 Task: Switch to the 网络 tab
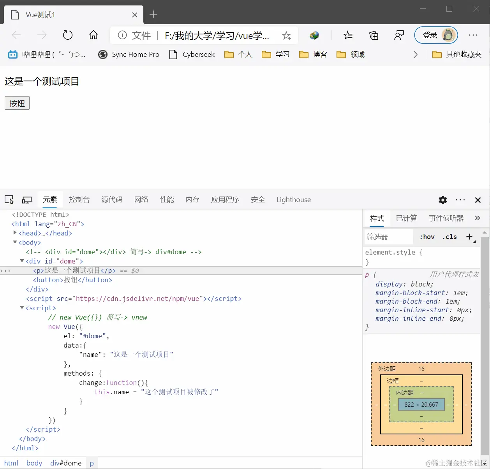[141, 200]
